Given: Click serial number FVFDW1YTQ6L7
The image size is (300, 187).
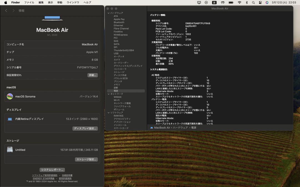Looking at the screenshot, I should [x=87, y=67].
